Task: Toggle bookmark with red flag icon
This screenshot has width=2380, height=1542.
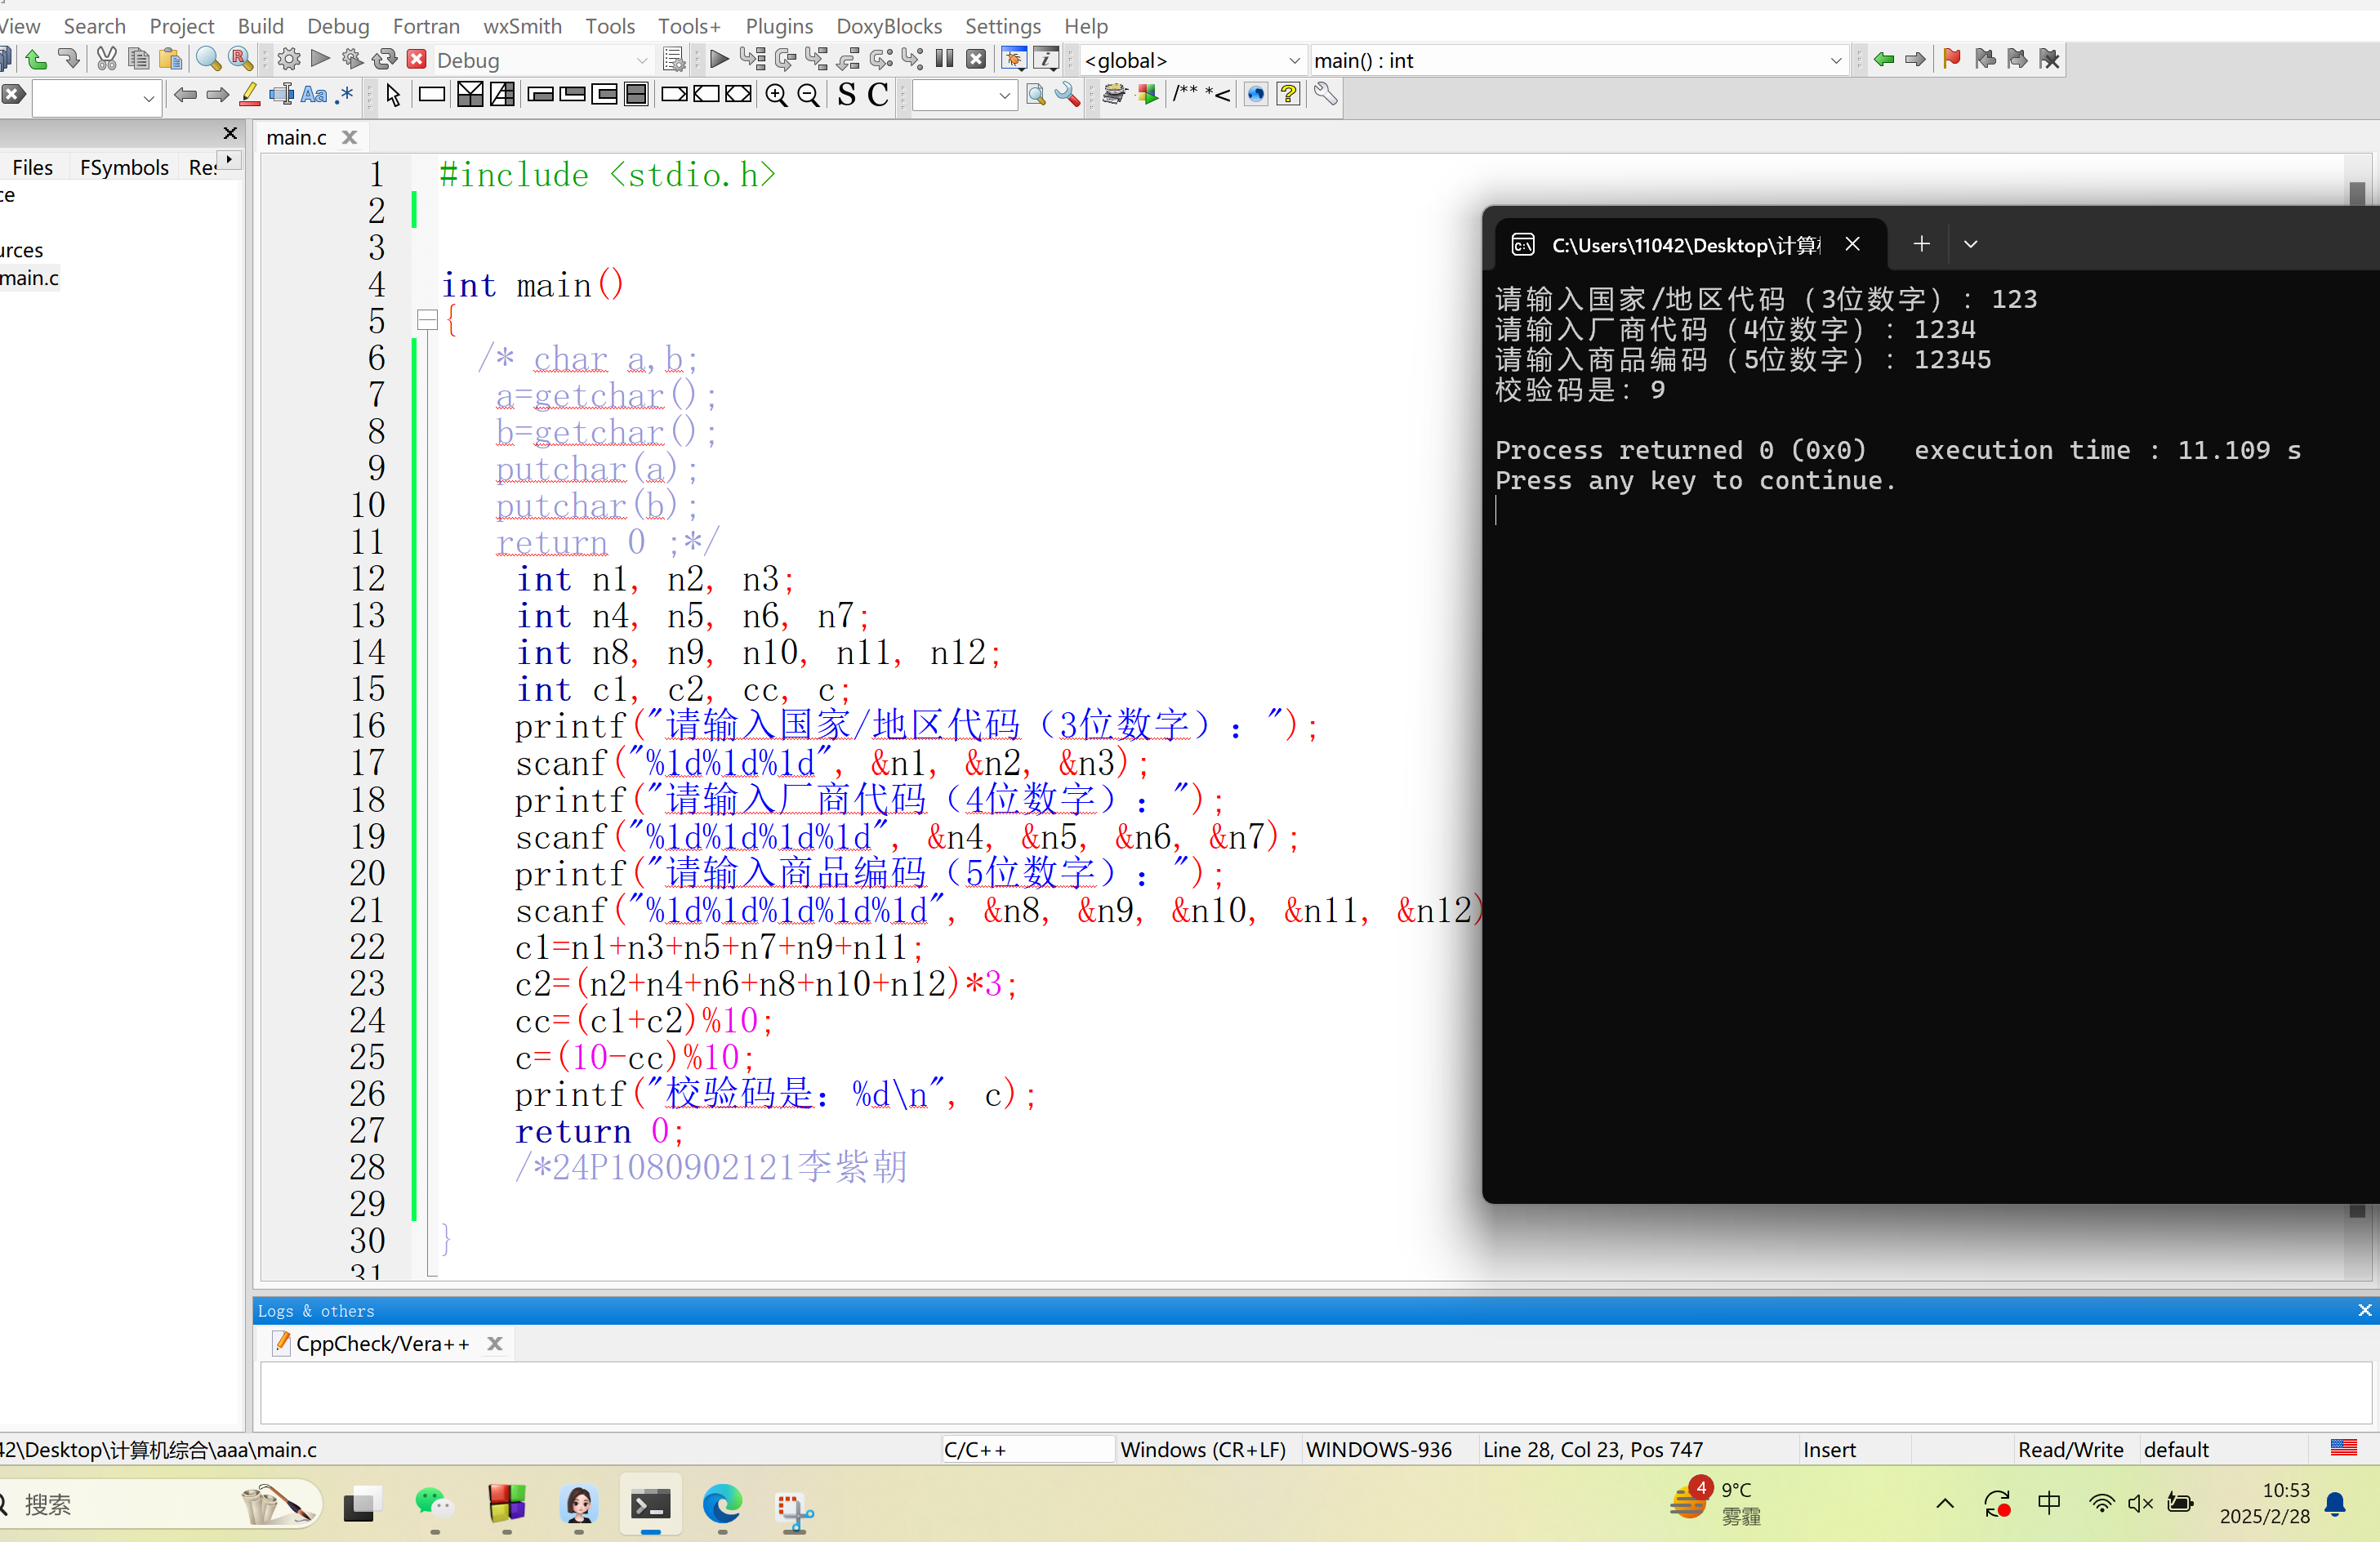Action: coord(1952,59)
